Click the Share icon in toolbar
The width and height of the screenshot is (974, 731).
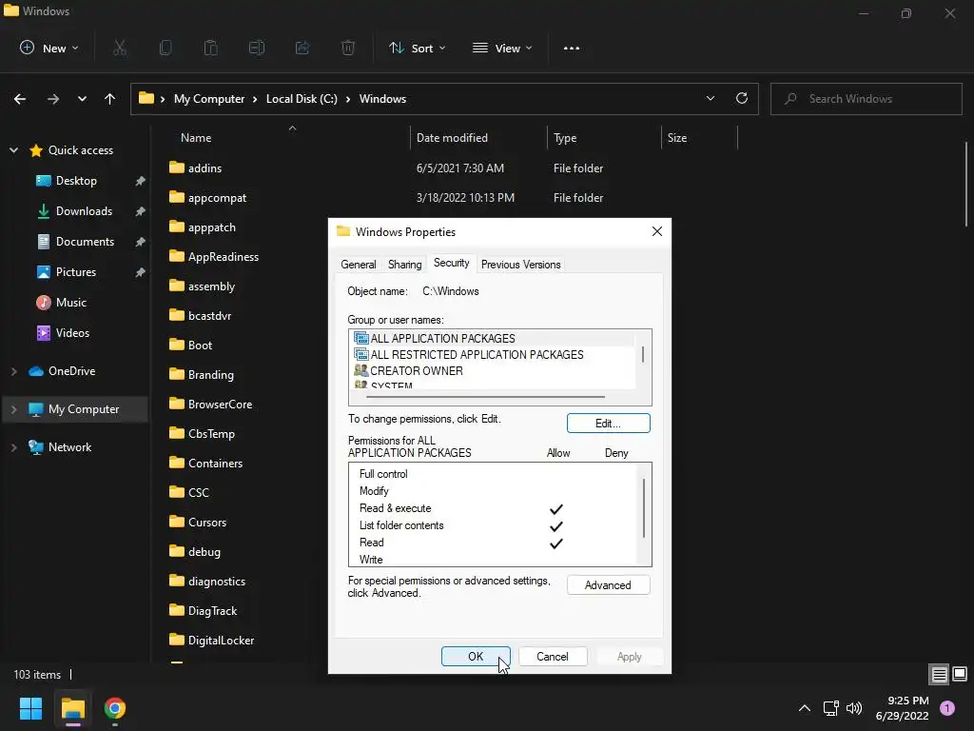pyautogui.click(x=302, y=48)
